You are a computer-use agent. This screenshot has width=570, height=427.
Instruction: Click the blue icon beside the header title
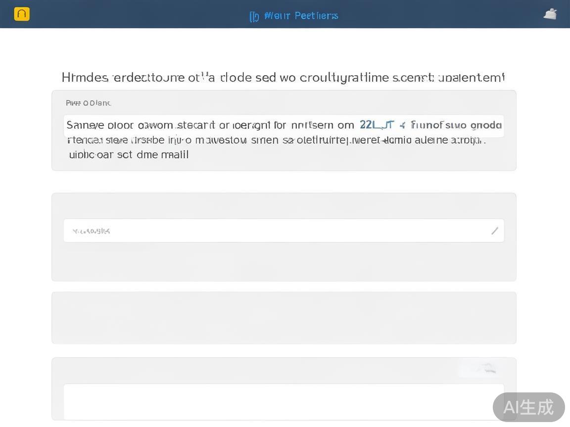coord(254,16)
